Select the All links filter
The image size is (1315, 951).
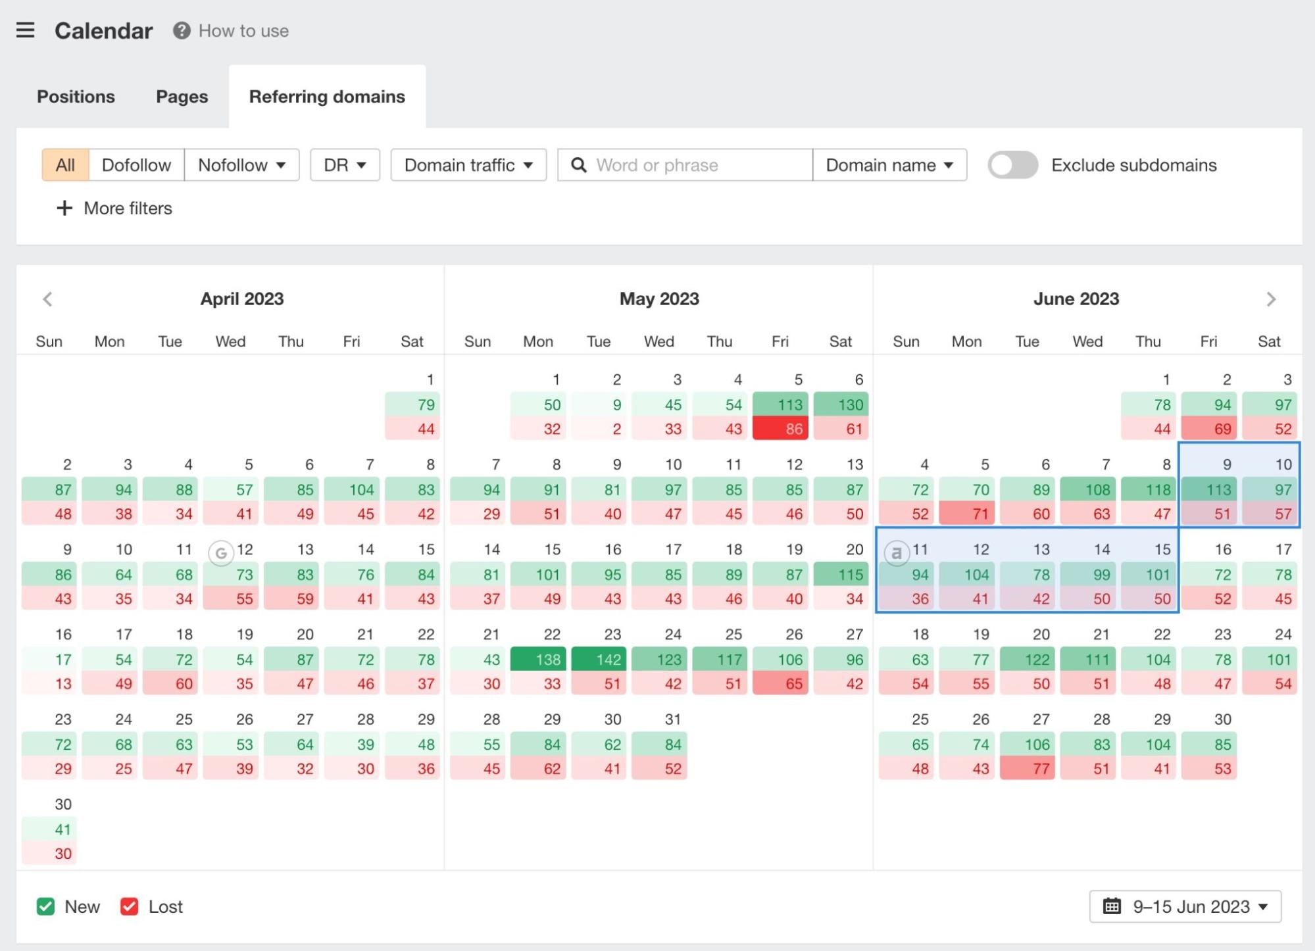pyautogui.click(x=64, y=165)
